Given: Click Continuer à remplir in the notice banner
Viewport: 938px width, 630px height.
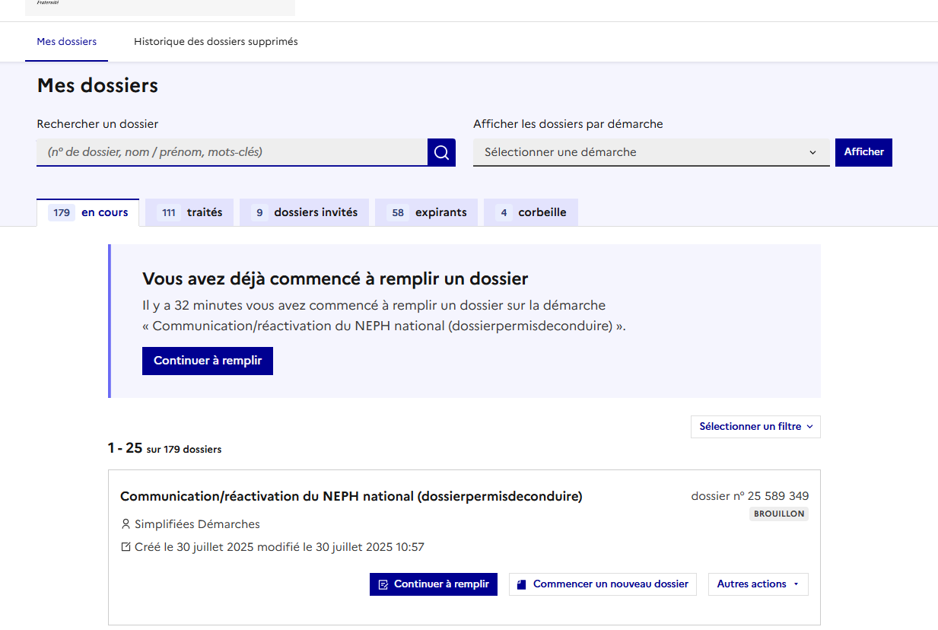Looking at the screenshot, I should coord(207,361).
